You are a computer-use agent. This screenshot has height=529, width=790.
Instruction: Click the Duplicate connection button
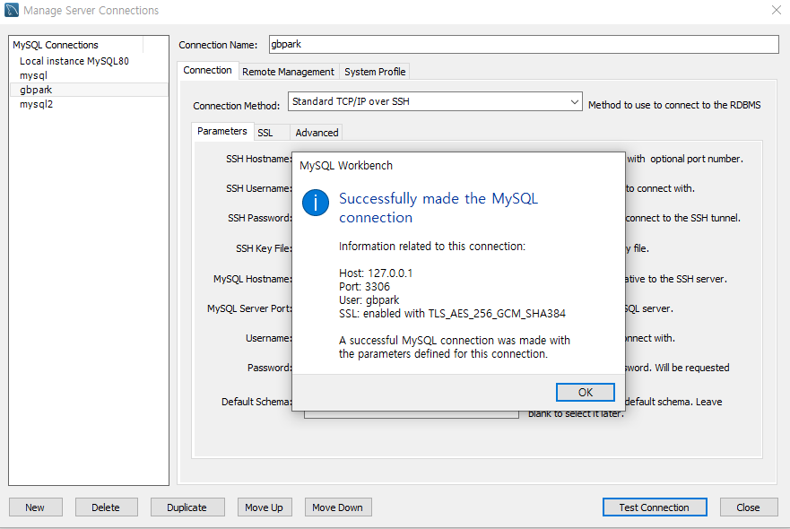[x=187, y=507]
